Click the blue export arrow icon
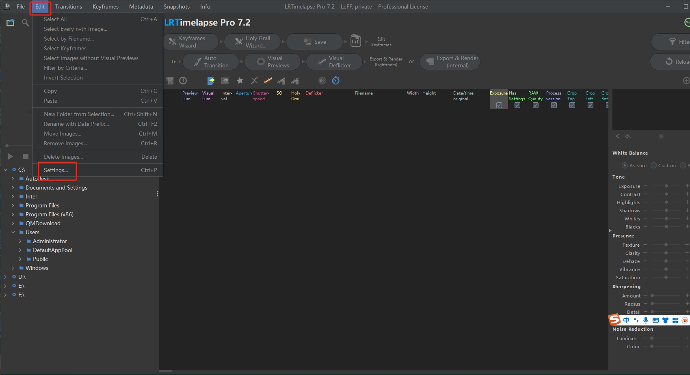Image resolution: width=690 pixels, height=375 pixels. click(211, 81)
